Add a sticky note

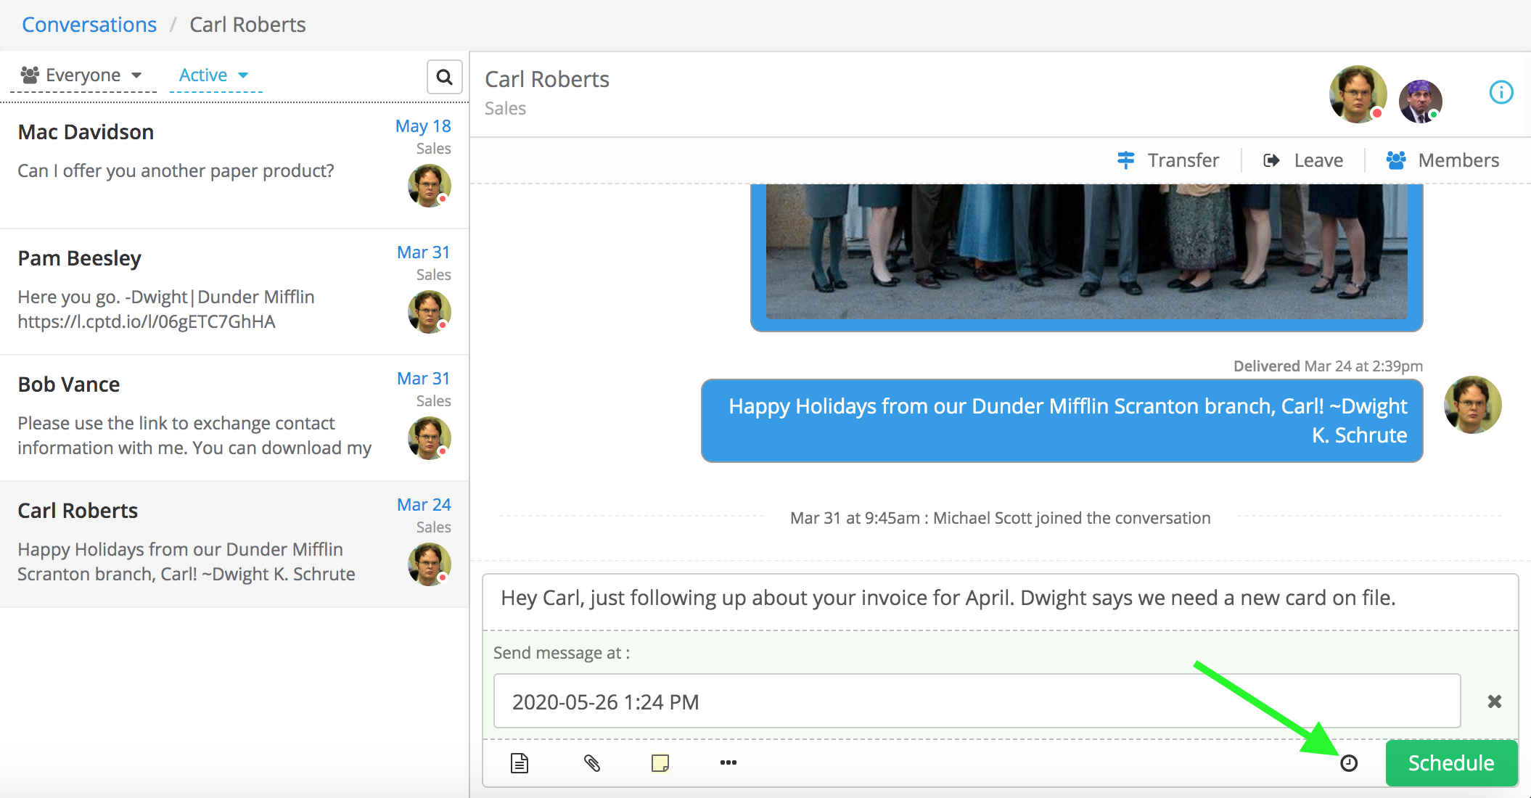660,762
